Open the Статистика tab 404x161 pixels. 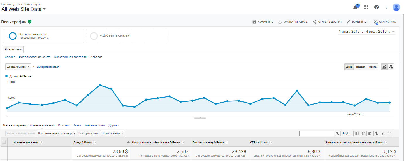[13, 49]
